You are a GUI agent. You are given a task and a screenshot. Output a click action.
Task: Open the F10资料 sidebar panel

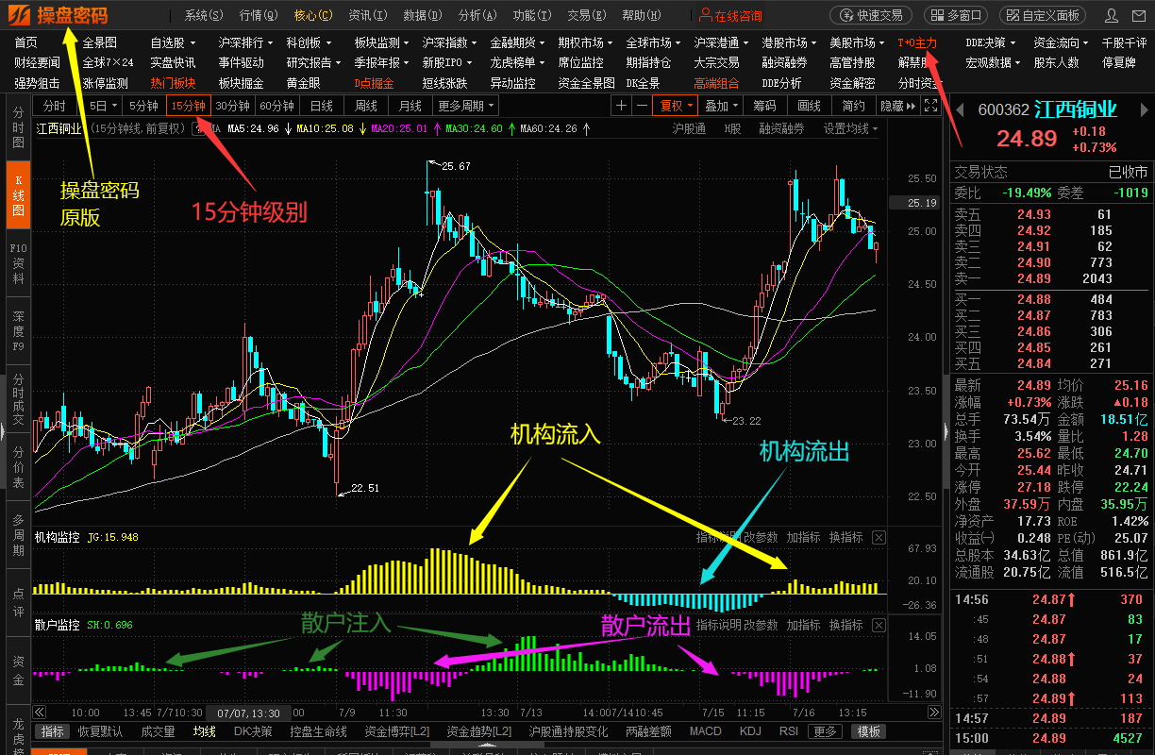(18, 264)
